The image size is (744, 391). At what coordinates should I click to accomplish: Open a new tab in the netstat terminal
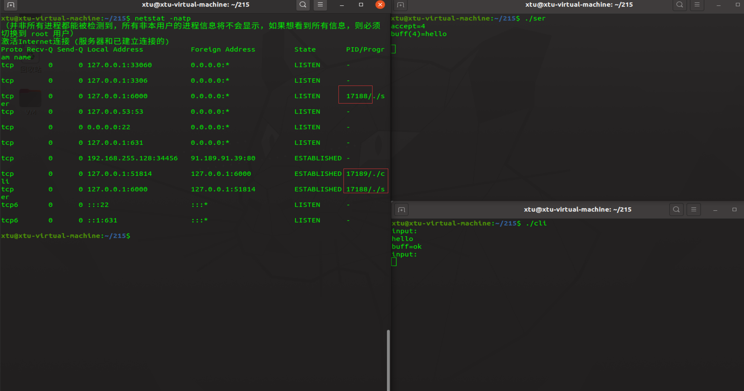(x=11, y=5)
